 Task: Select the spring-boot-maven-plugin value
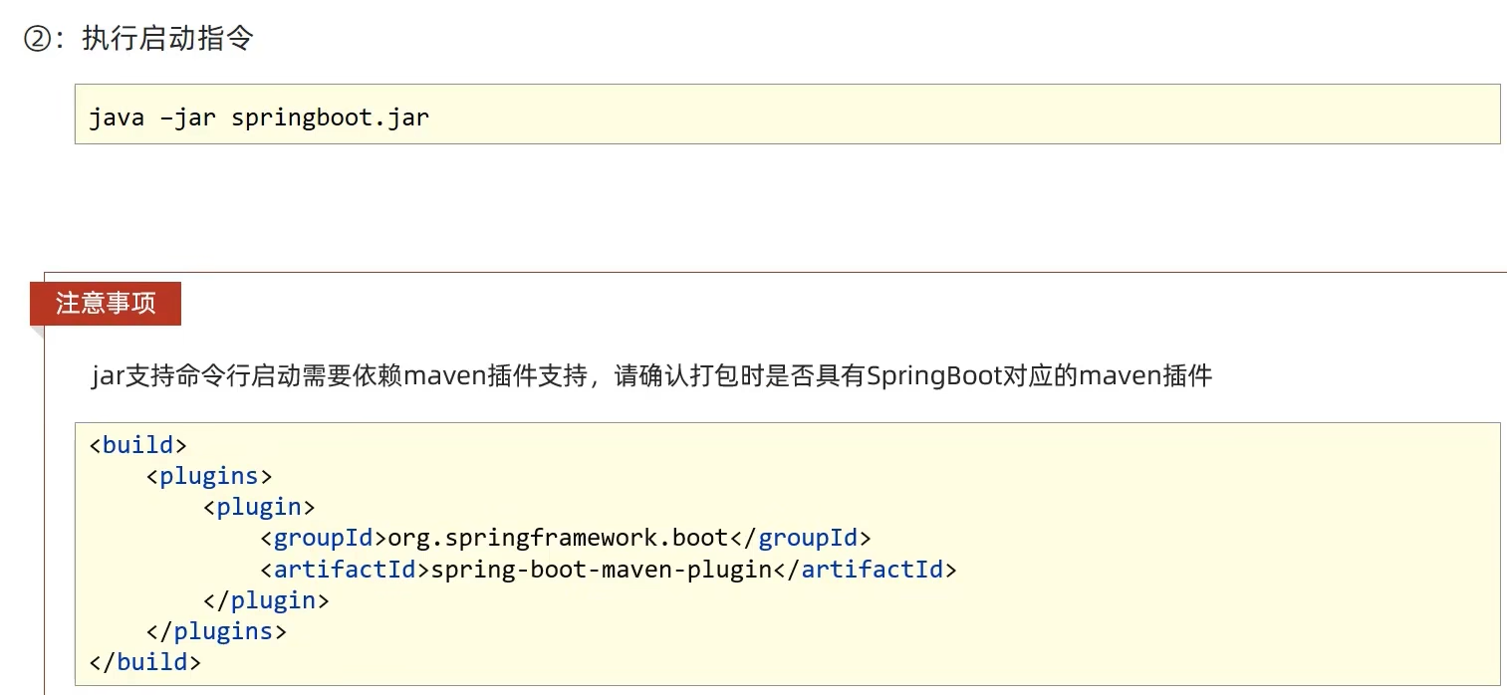coord(602,570)
